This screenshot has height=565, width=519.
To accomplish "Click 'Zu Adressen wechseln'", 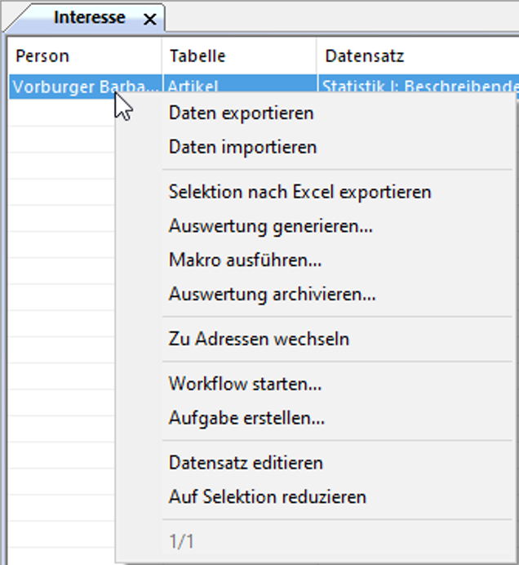I will 259,339.
